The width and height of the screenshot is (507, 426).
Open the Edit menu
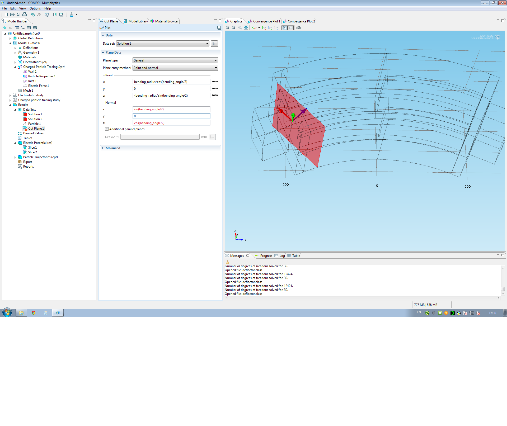tap(13, 8)
